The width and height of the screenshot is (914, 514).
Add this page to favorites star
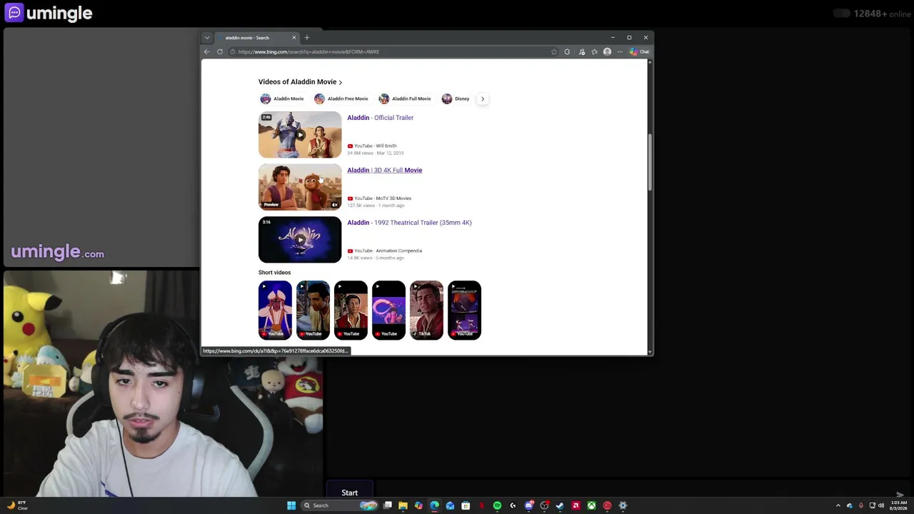coord(554,51)
